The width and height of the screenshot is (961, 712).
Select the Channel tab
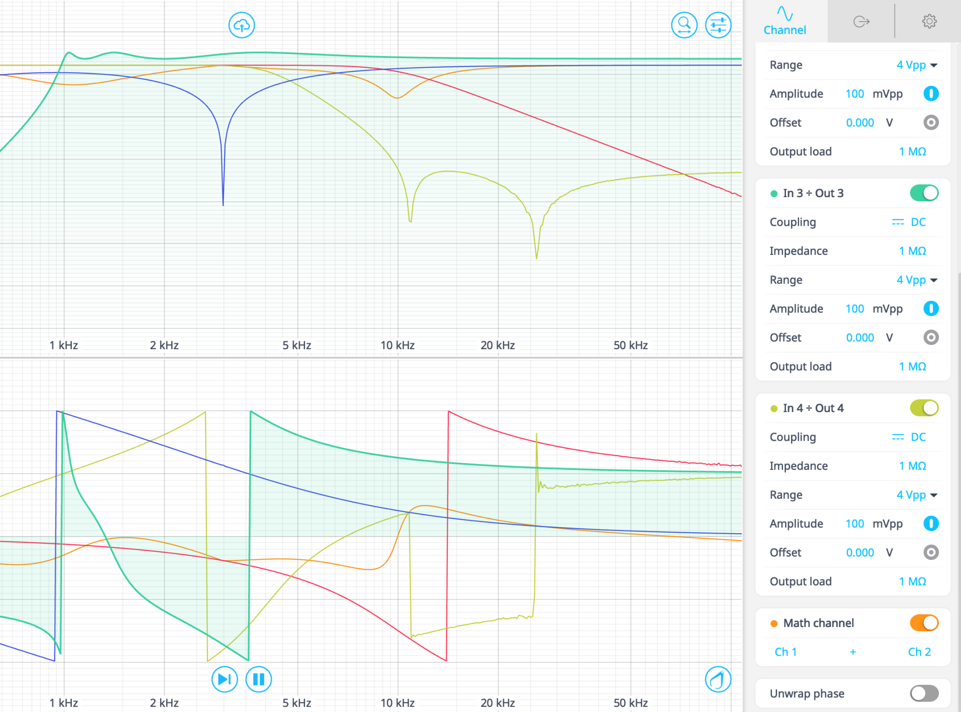click(x=785, y=22)
